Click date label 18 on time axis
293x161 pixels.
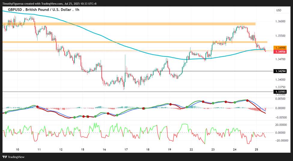[148, 150]
